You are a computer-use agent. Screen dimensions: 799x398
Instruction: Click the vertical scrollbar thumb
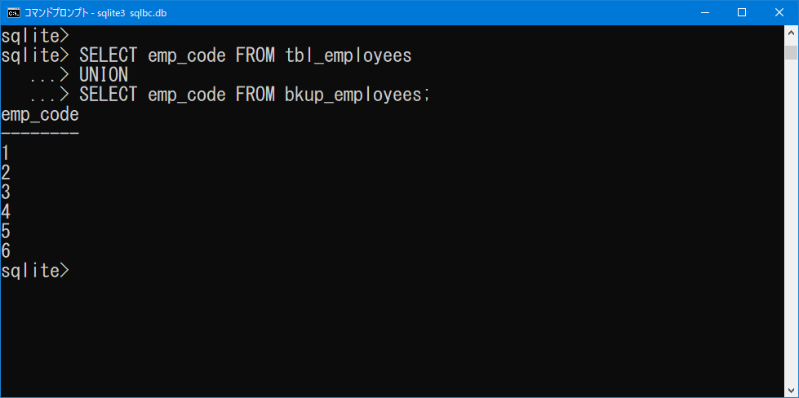click(791, 52)
